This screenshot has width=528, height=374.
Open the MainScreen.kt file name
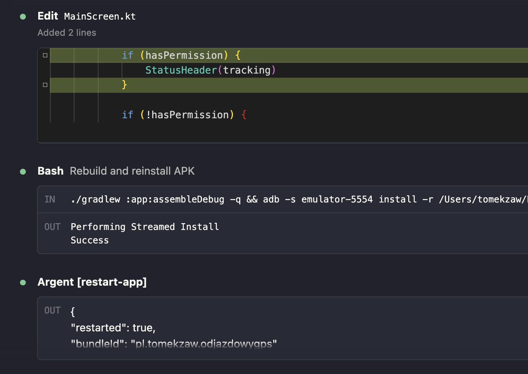100,17
